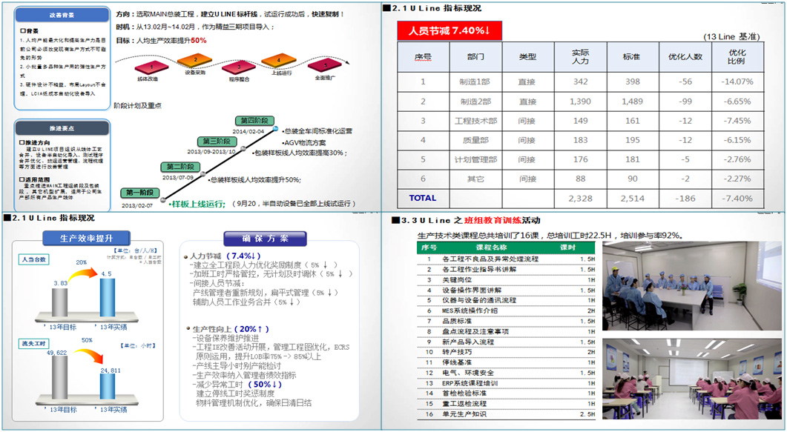Click the 24,811 bar value
The image size is (787, 432).
click(x=111, y=370)
